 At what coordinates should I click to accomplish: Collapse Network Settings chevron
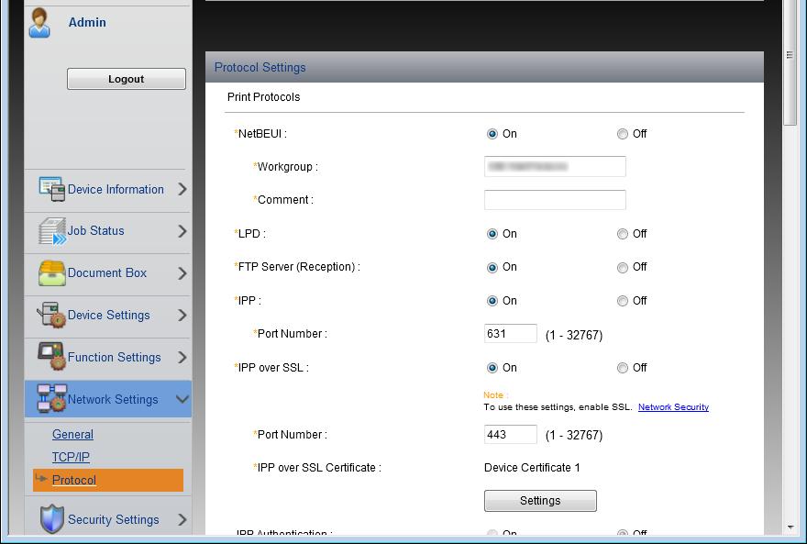182,399
